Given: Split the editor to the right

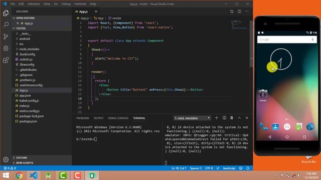Looking at the screenshot, I should (239, 11).
